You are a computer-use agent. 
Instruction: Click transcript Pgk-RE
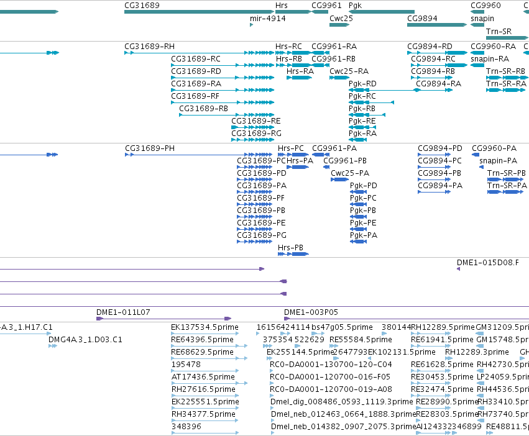(x=362, y=127)
